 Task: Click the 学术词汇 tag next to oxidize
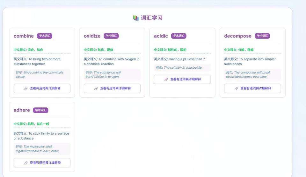coord(111,36)
